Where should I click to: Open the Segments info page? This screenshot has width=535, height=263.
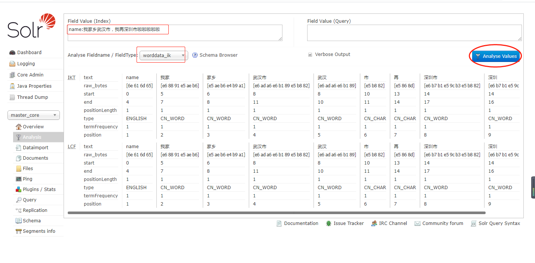pos(39,231)
